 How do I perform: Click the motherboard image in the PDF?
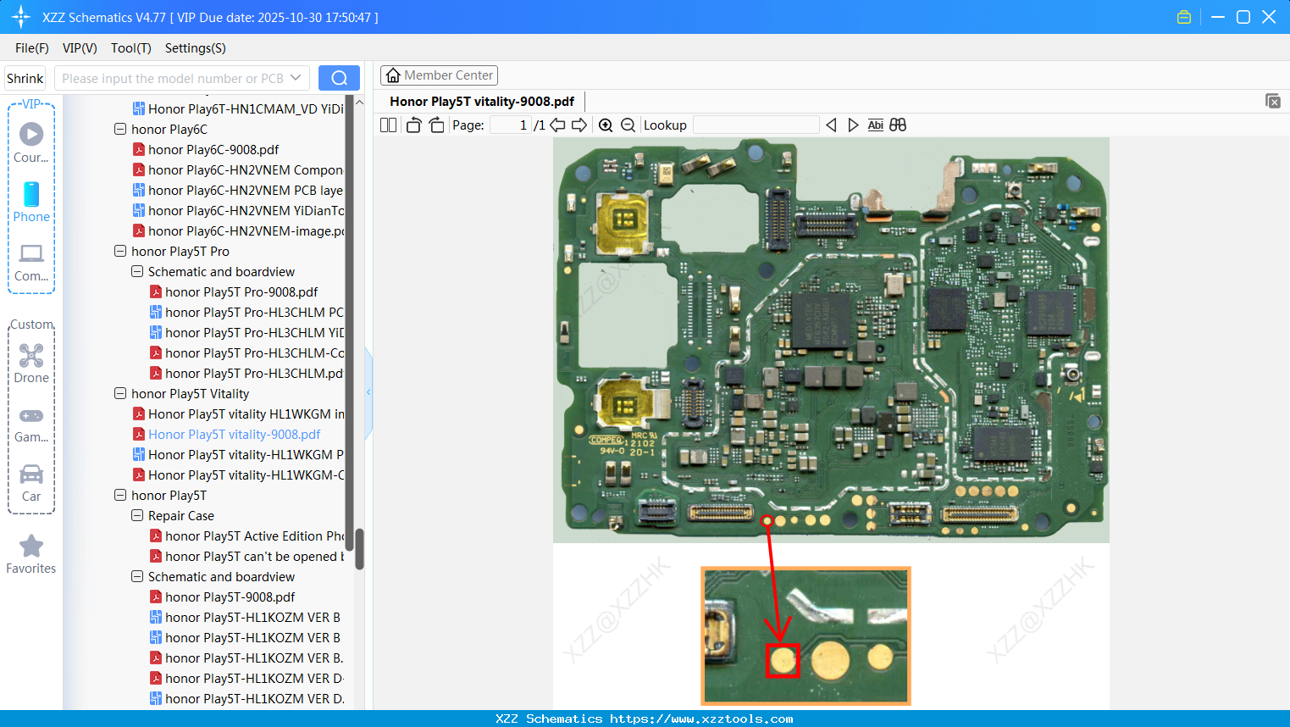point(831,340)
